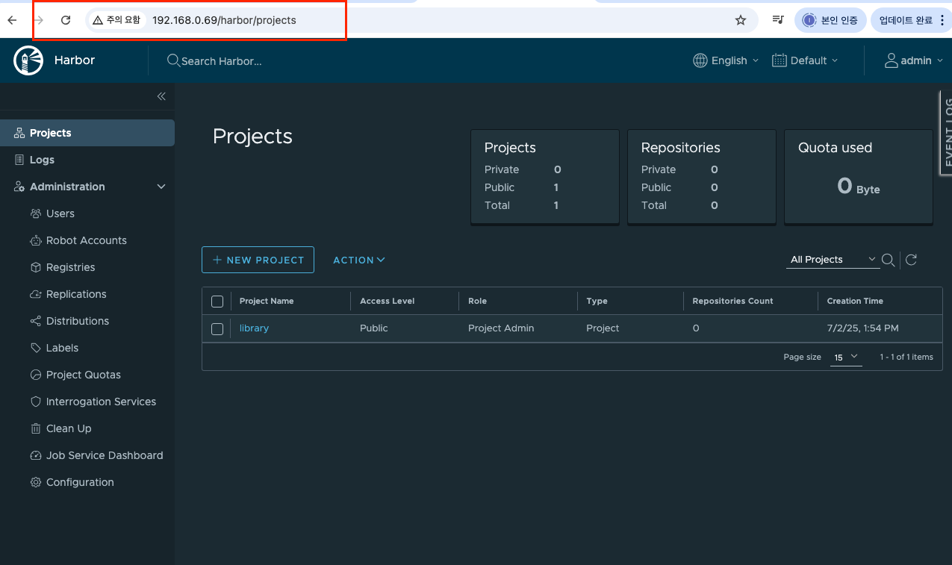Open Labels page
The image size is (952, 565).
[x=54, y=348]
